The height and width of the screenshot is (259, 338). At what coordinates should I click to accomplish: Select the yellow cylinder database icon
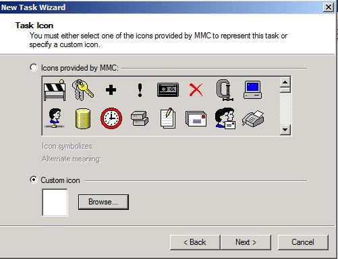click(83, 118)
